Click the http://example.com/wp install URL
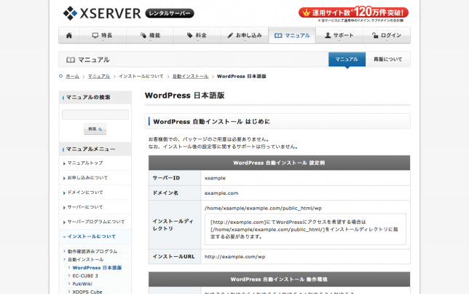Viewport: 469px width, 294px height. tap(234, 257)
